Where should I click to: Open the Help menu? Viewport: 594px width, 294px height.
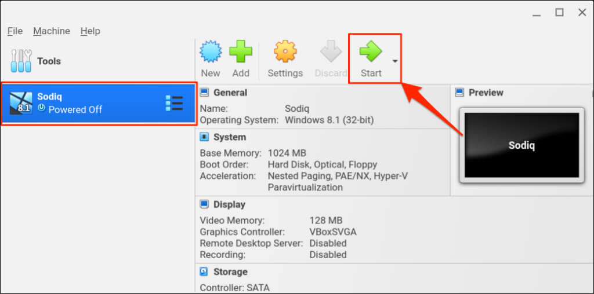90,31
